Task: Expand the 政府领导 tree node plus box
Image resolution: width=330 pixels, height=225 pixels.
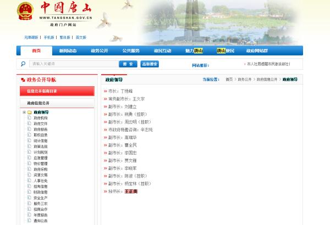Action: pos(24,112)
